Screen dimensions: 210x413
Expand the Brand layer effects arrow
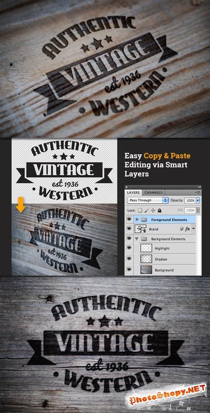point(194,229)
